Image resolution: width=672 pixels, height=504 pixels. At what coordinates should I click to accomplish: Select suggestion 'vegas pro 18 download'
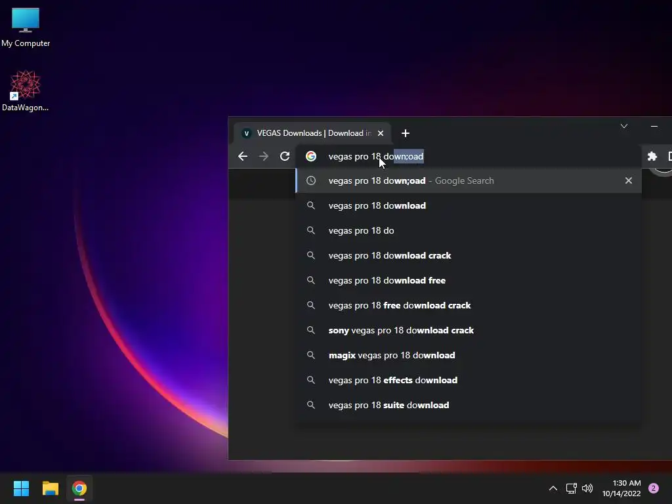pos(469,205)
